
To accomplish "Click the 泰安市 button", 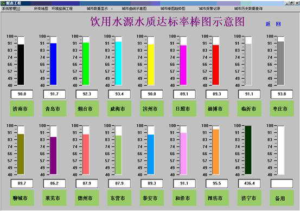I will [x=152, y=198].
